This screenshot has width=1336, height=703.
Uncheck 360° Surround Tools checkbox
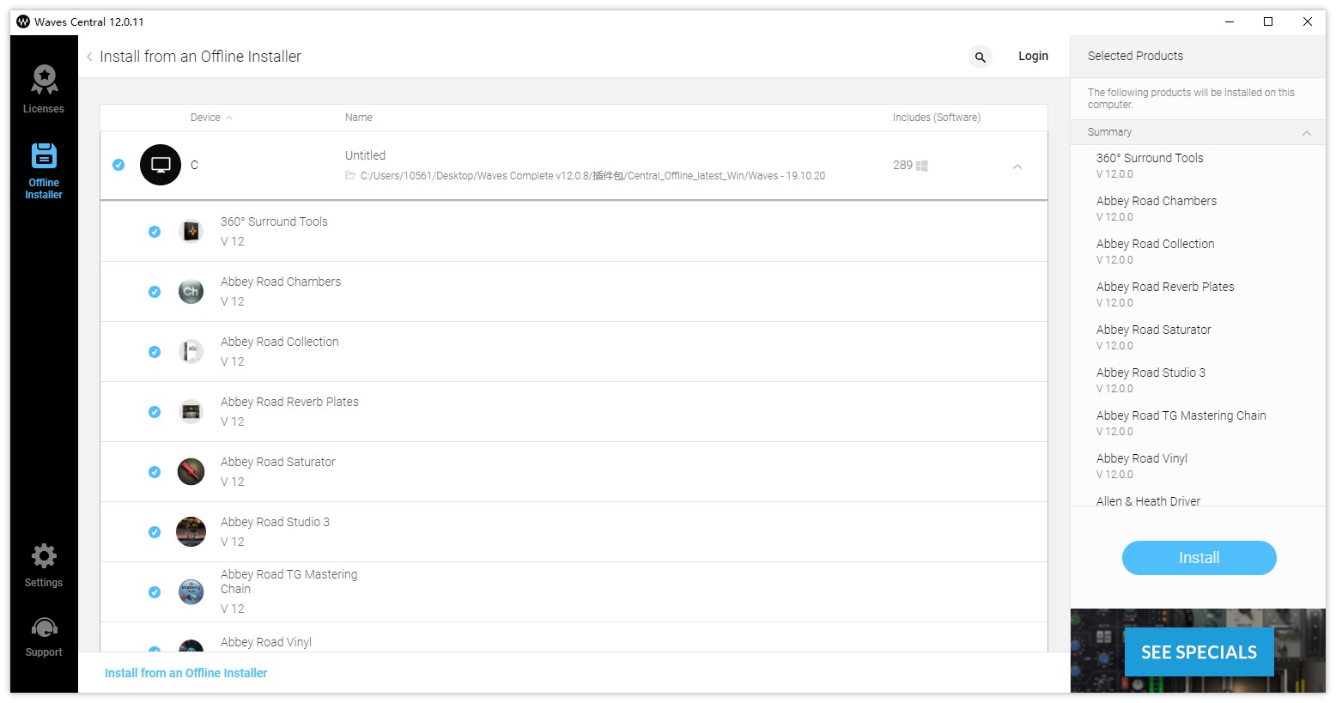tap(155, 231)
